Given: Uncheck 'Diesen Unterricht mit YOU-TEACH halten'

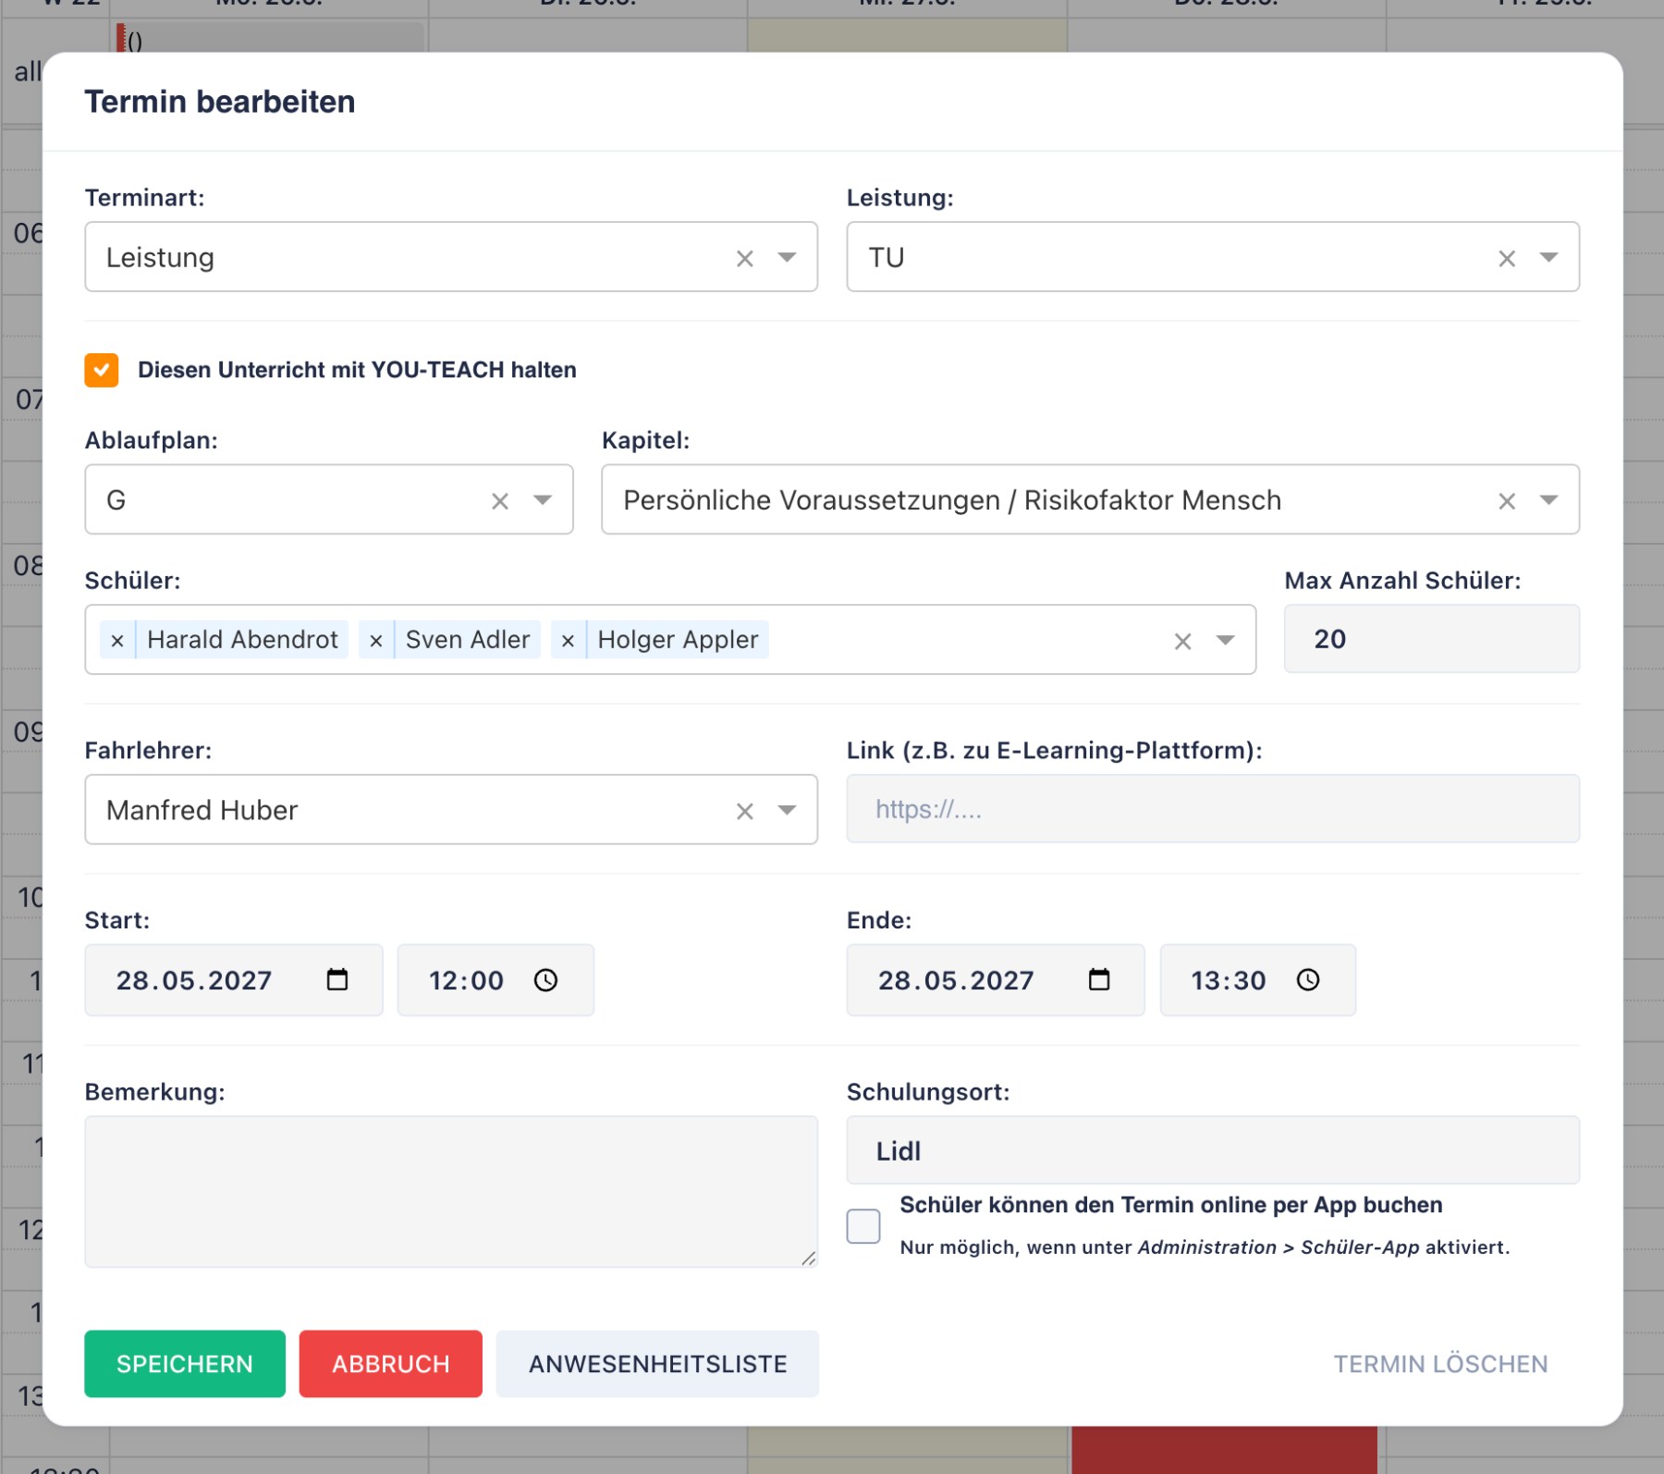Looking at the screenshot, I should point(102,370).
